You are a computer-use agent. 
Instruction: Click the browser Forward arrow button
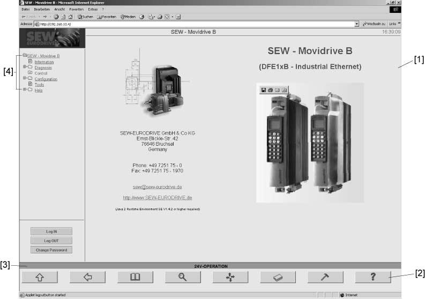(x=45, y=17)
